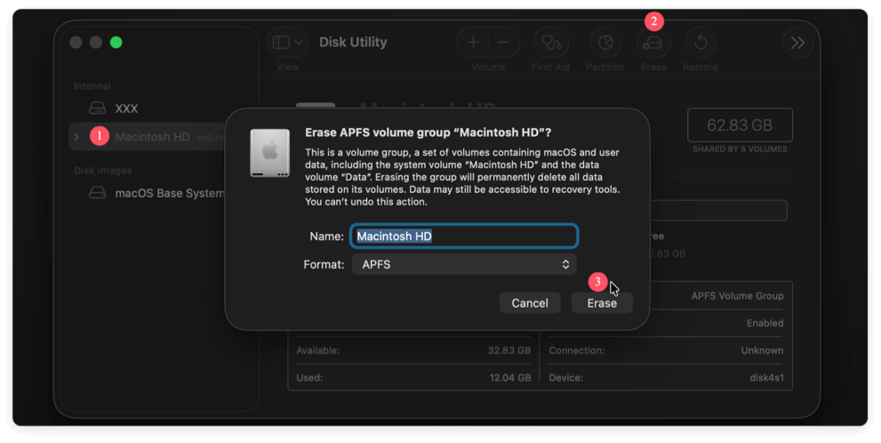881x443 pixels.
Task: Add a volume with the plus icon
Action: [473, 42]
